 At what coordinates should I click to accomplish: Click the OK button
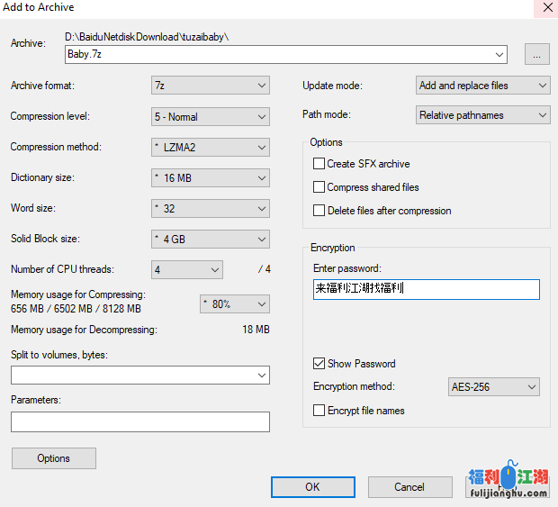point(312,486)
